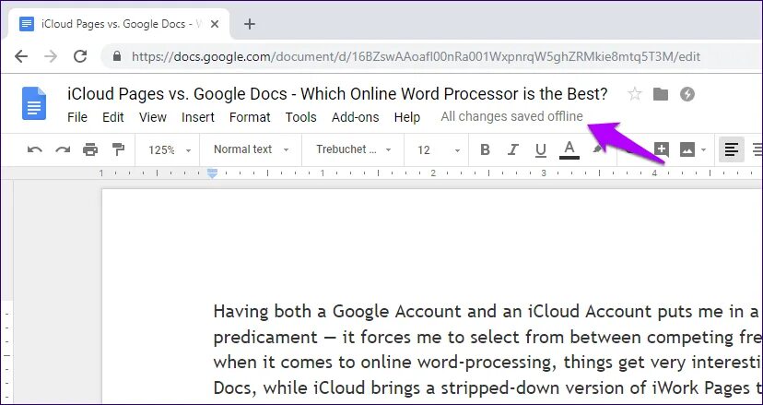Viewport: 763px width, 405px height.
Task: Open the Format menu
Action: coord(250,117)
